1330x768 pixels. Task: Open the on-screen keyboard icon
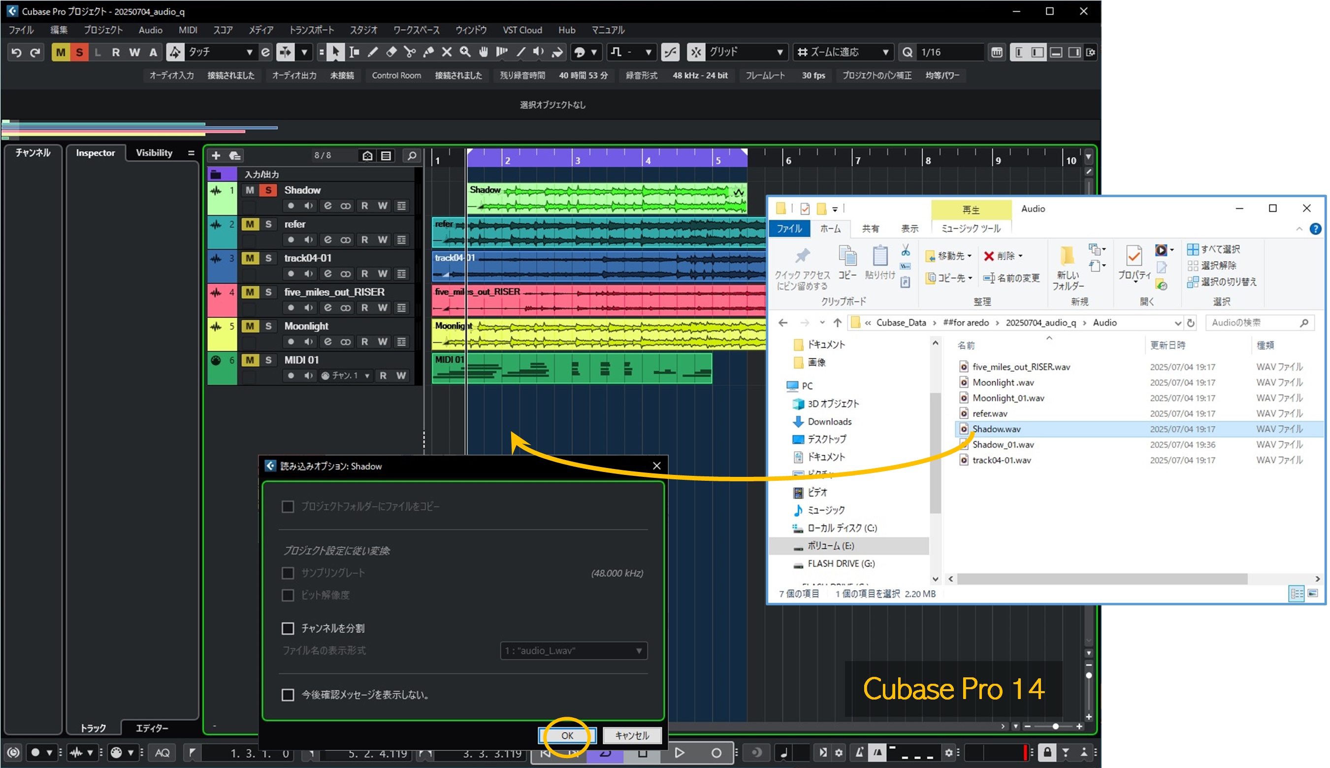996,52
